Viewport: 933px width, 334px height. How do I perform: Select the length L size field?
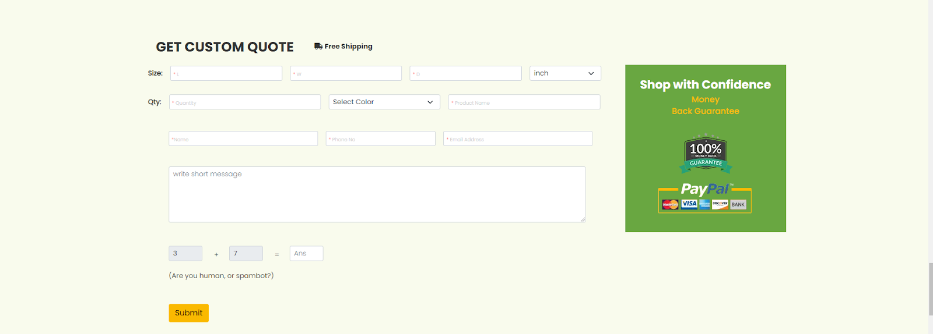click(226, 73)
